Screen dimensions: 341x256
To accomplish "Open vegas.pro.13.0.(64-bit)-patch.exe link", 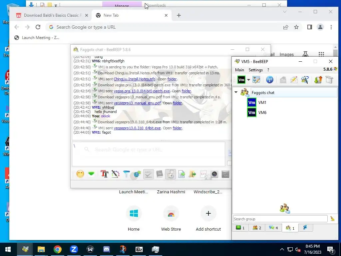I will tap(142, 91).
